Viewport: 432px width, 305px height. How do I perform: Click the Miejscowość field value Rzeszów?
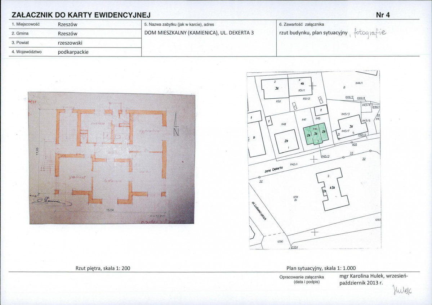coord(67,24)
